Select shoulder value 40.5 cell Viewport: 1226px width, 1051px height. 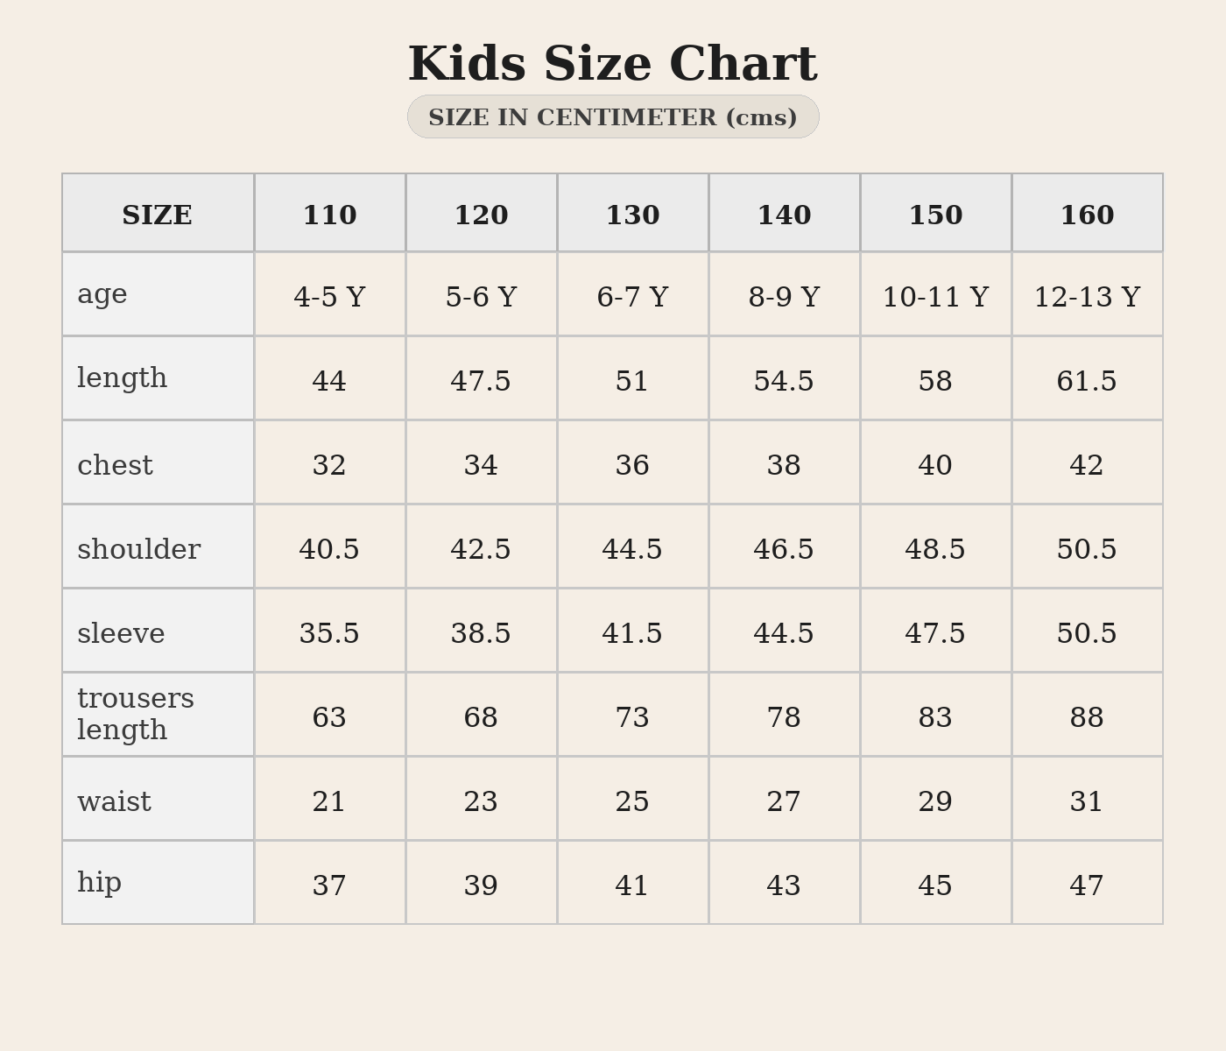click(x=329, y=549)
